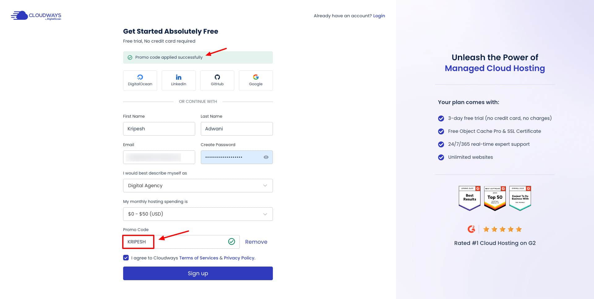Show password with eye icon
The width and height of the screenshot is (594, 299).
pyautogui.click(x=266, y=157)
